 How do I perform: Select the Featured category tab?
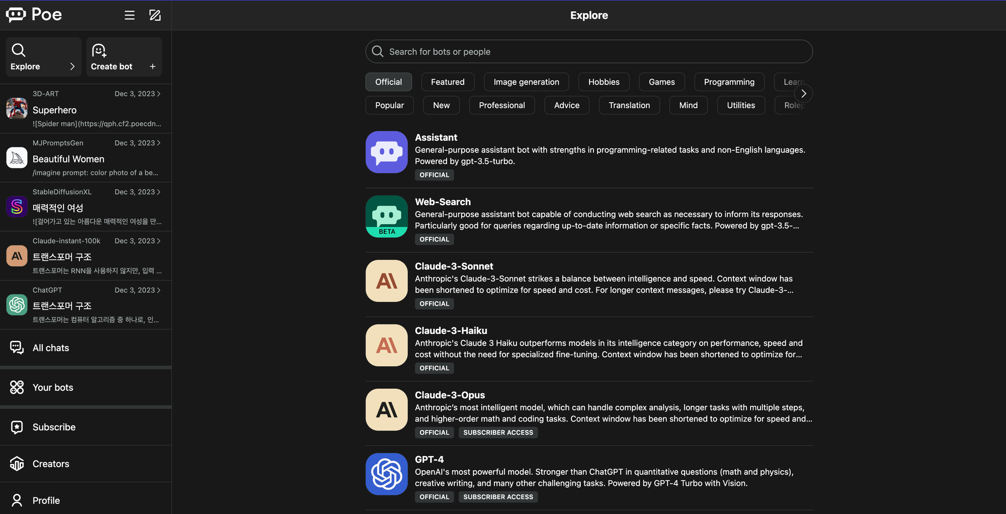click(448, 82)
